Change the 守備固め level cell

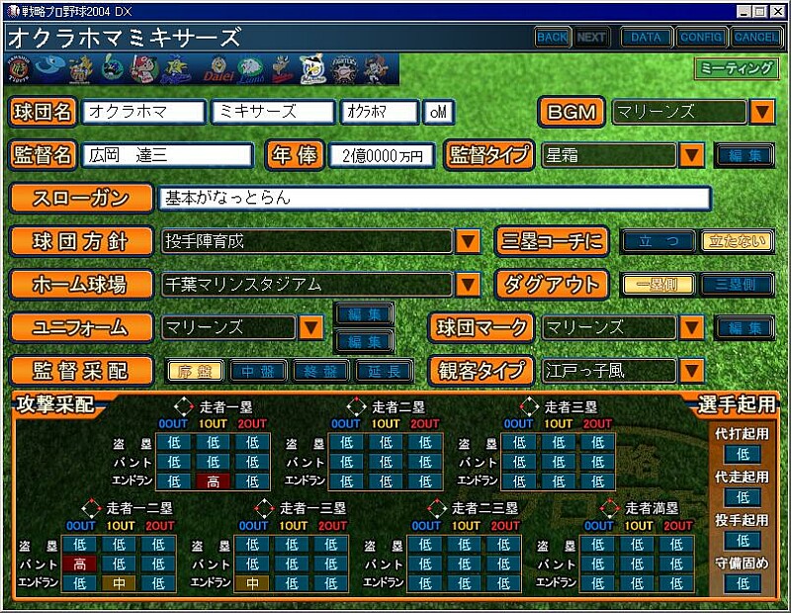743,583
